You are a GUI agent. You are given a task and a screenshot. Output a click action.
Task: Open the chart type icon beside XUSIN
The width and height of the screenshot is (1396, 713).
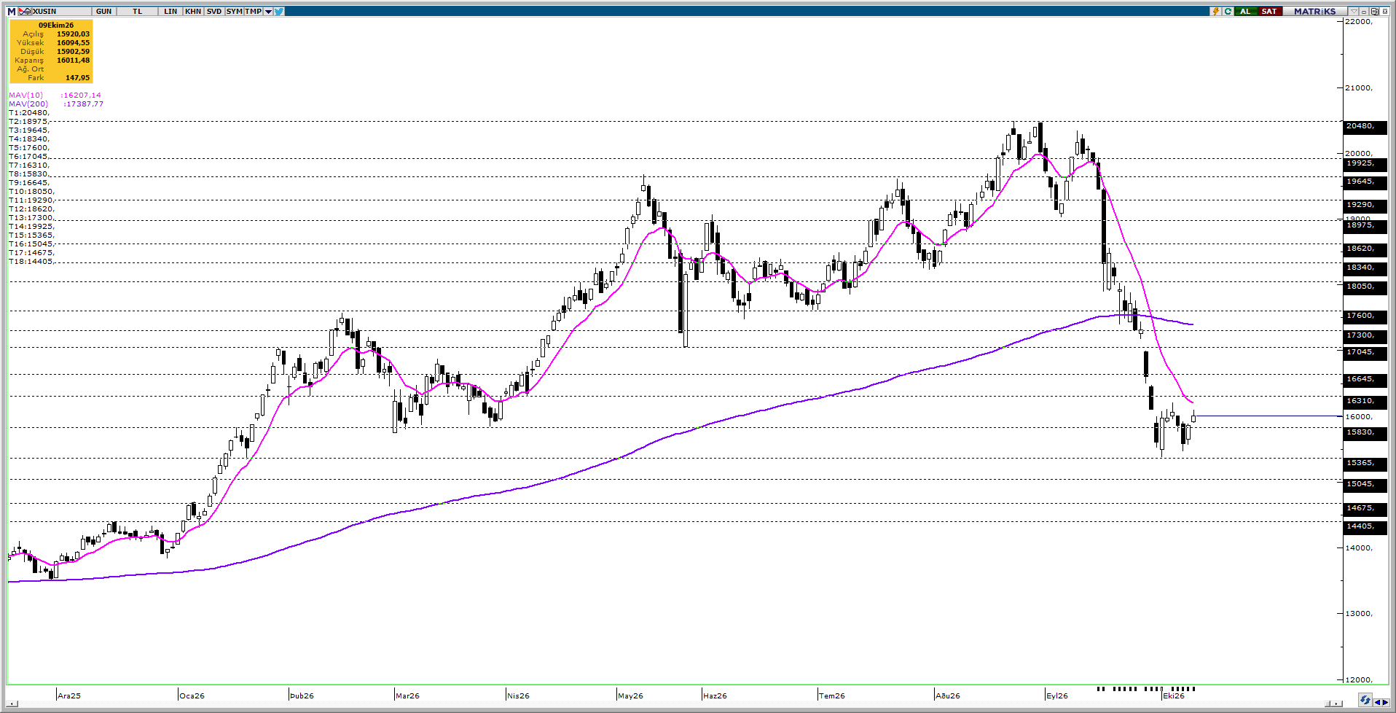(x=25, y=12)
